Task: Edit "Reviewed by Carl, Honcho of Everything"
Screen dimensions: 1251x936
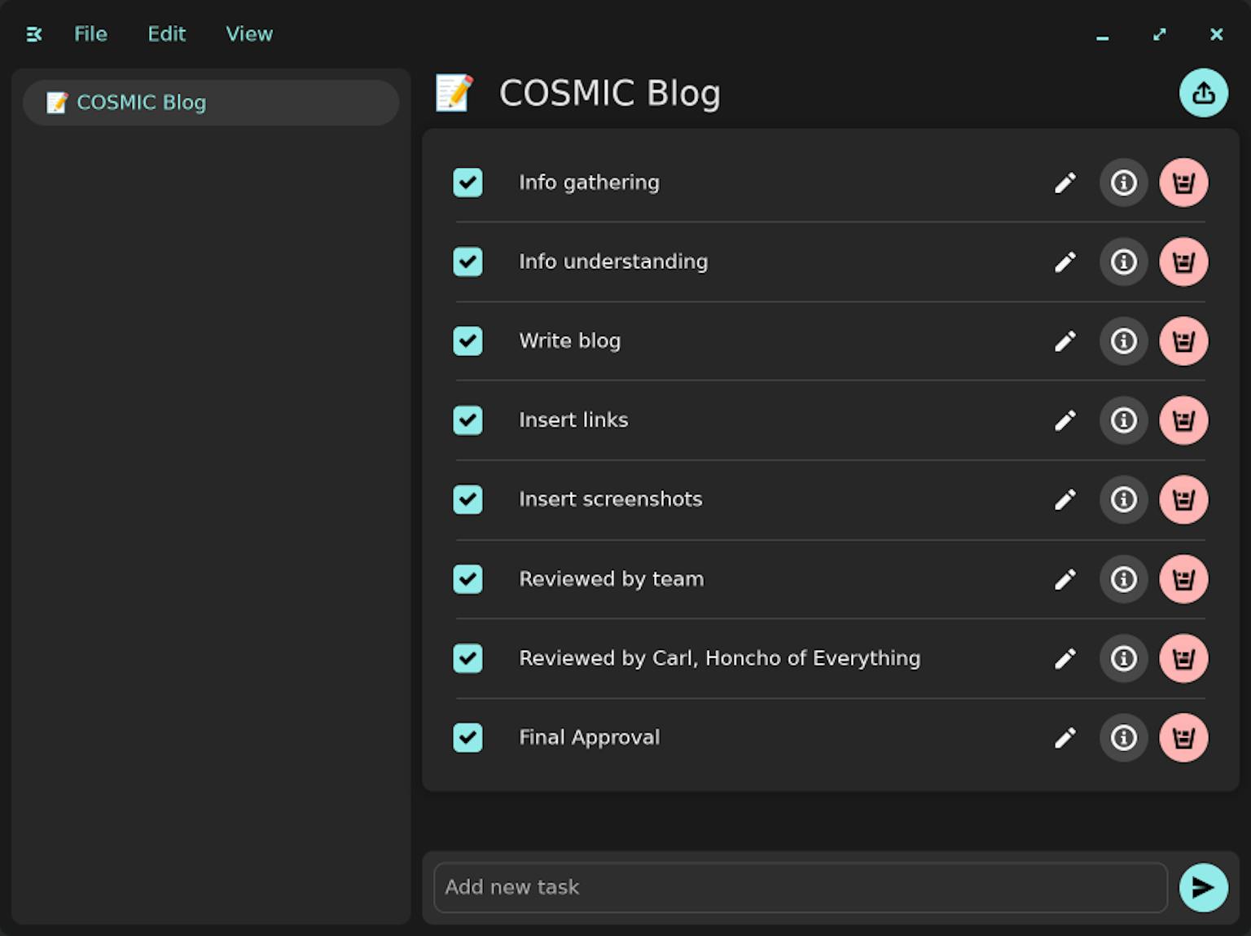Action: (x=1064, y=658)
